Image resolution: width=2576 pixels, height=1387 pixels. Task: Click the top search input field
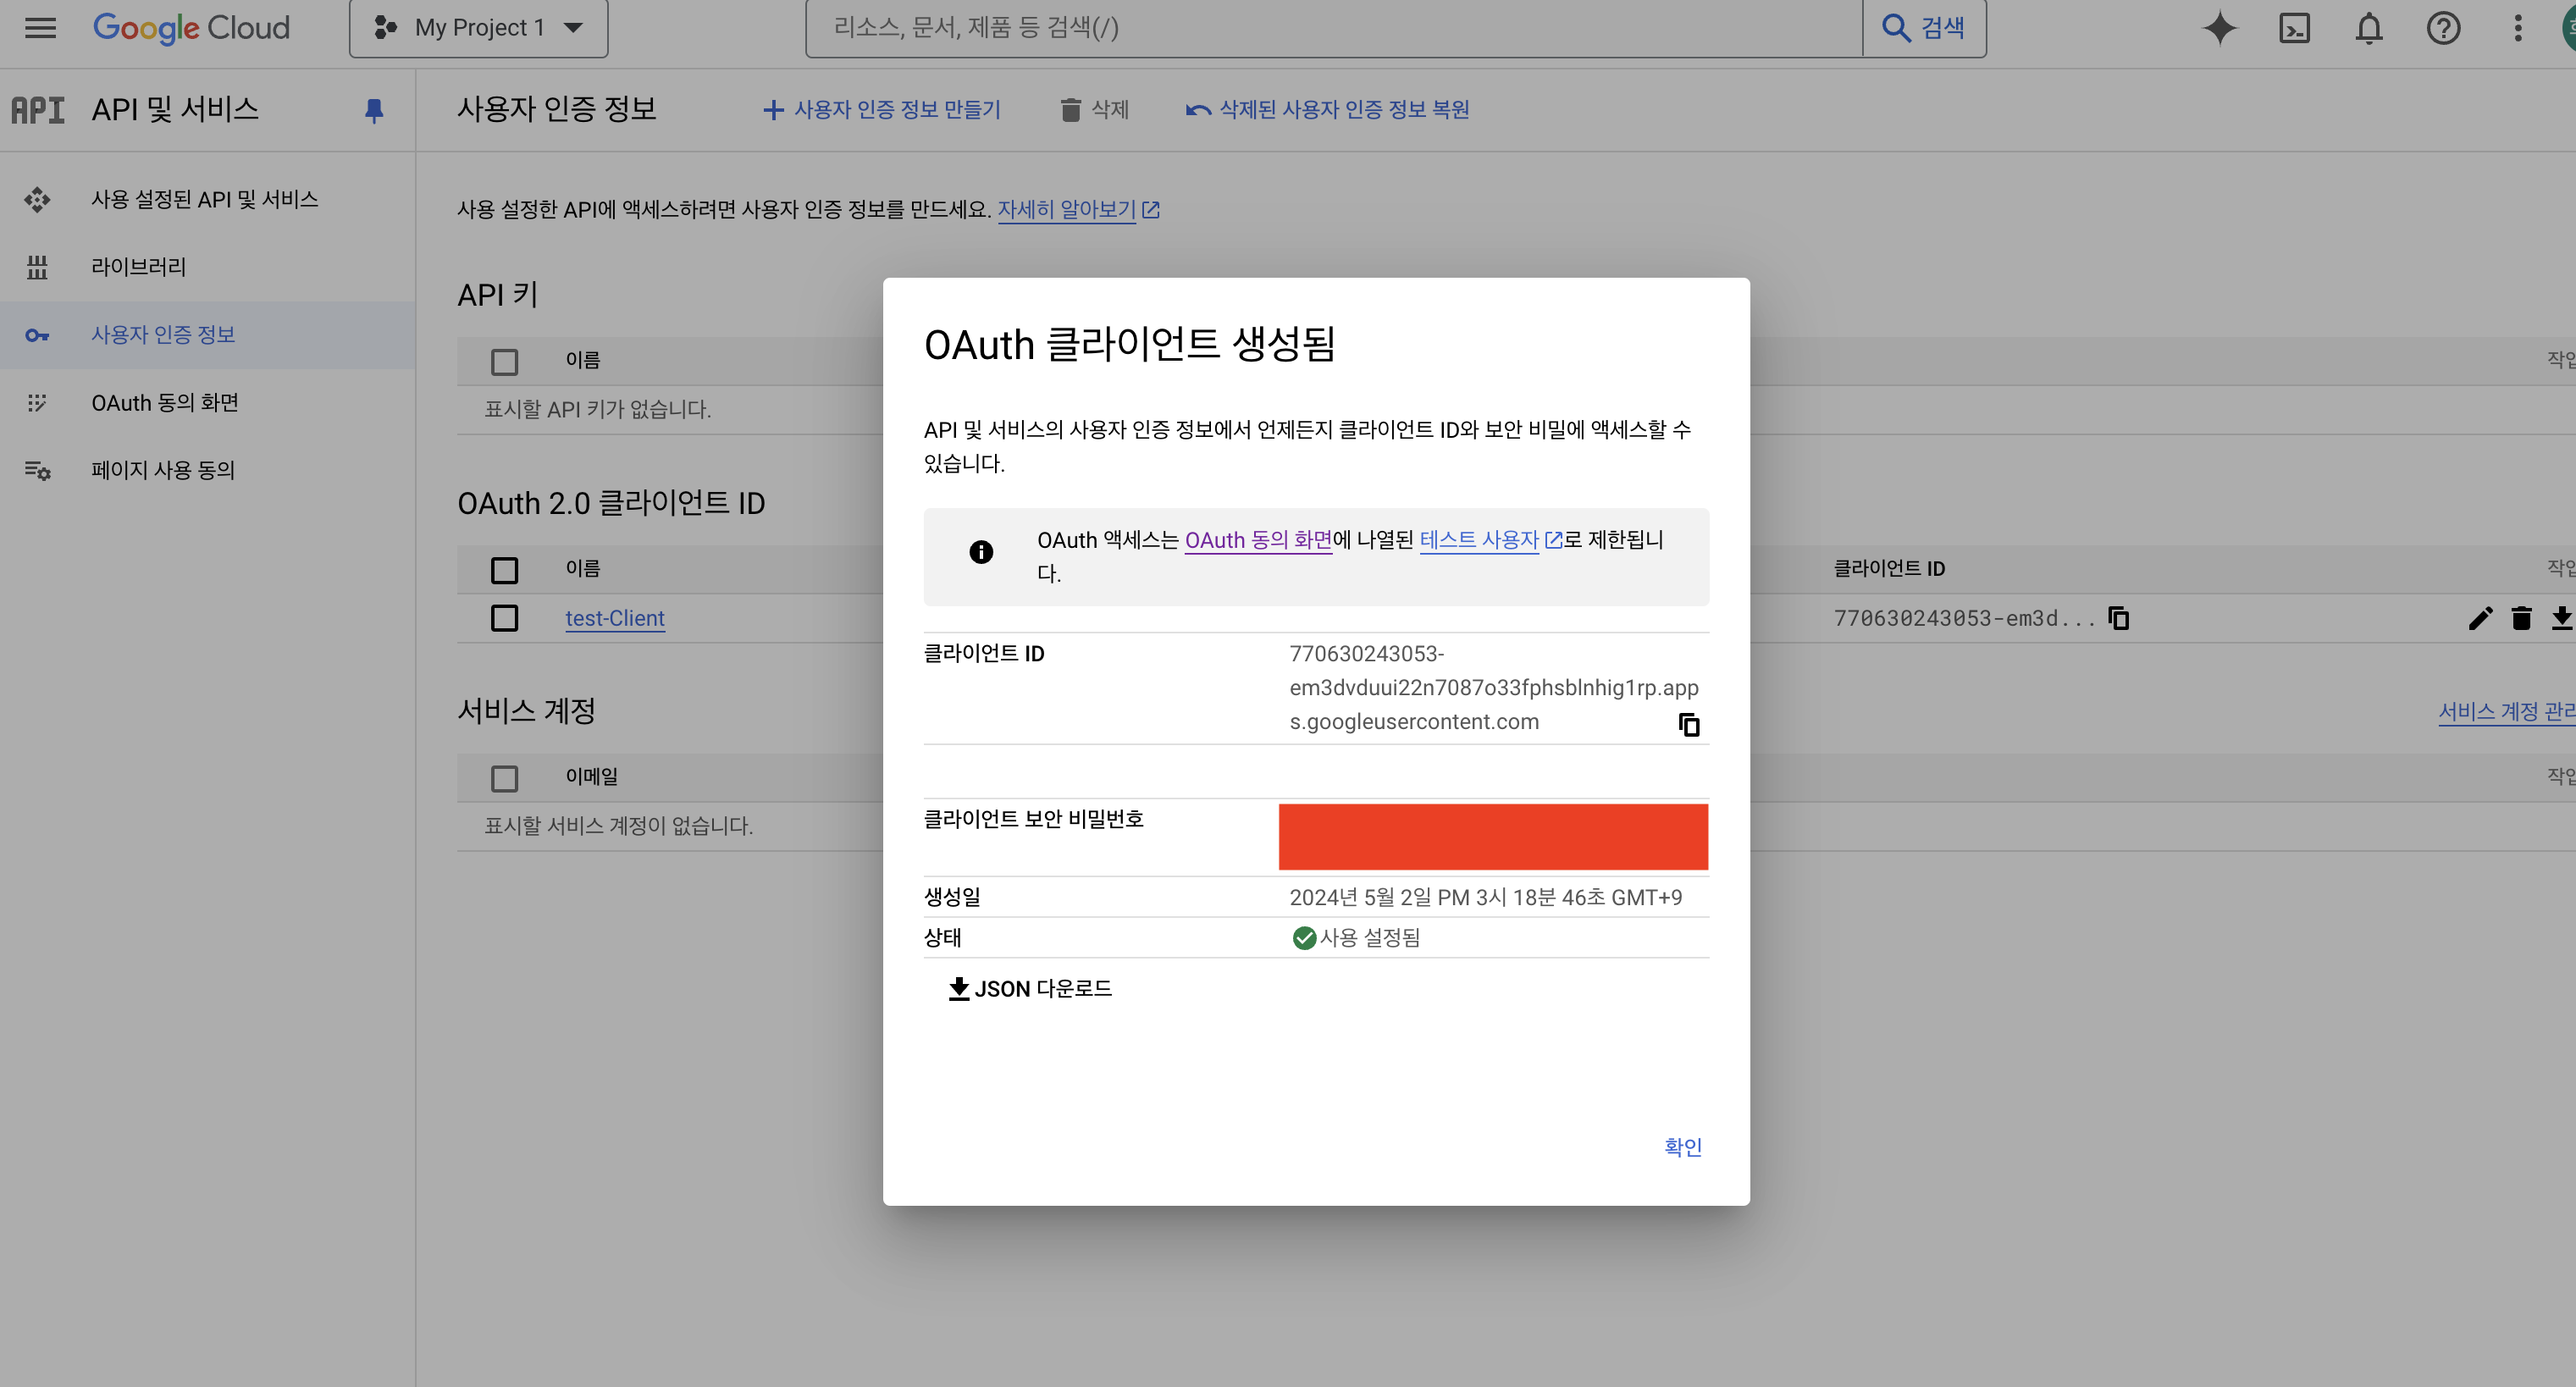pos(1333,28)
